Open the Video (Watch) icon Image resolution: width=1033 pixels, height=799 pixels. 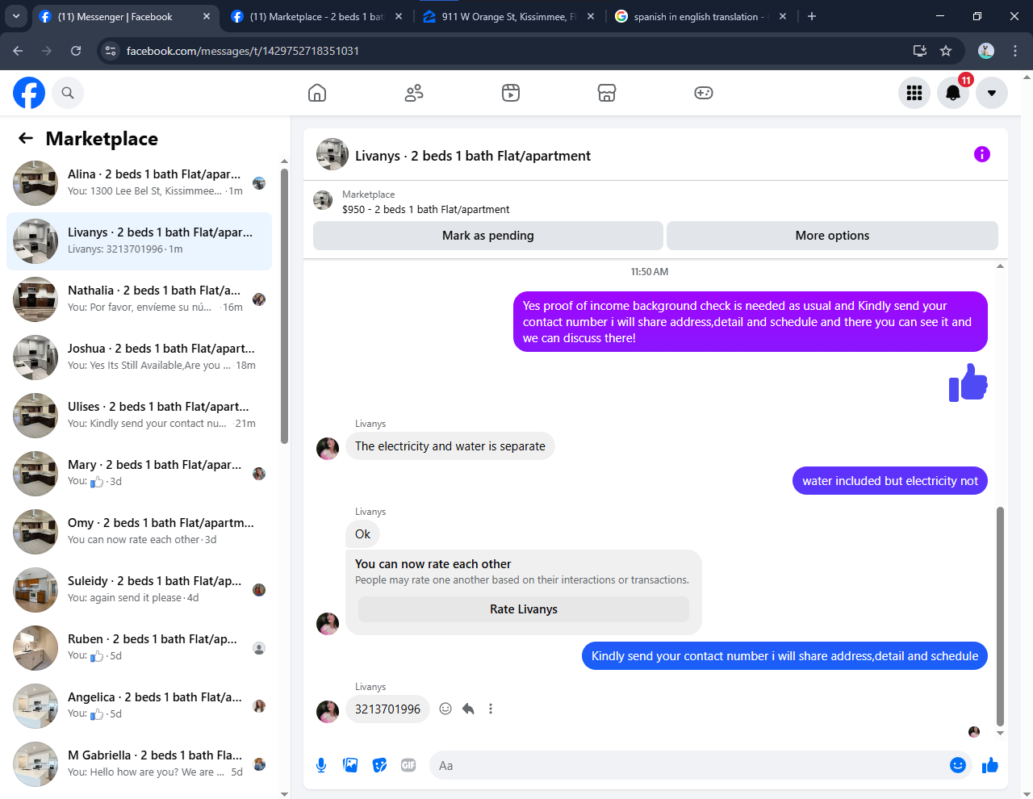click(x=511, y=93)
